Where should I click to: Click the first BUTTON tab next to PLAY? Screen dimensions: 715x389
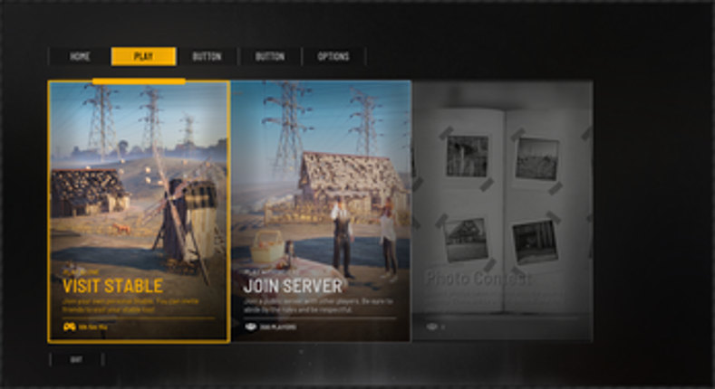click(207, 56)
